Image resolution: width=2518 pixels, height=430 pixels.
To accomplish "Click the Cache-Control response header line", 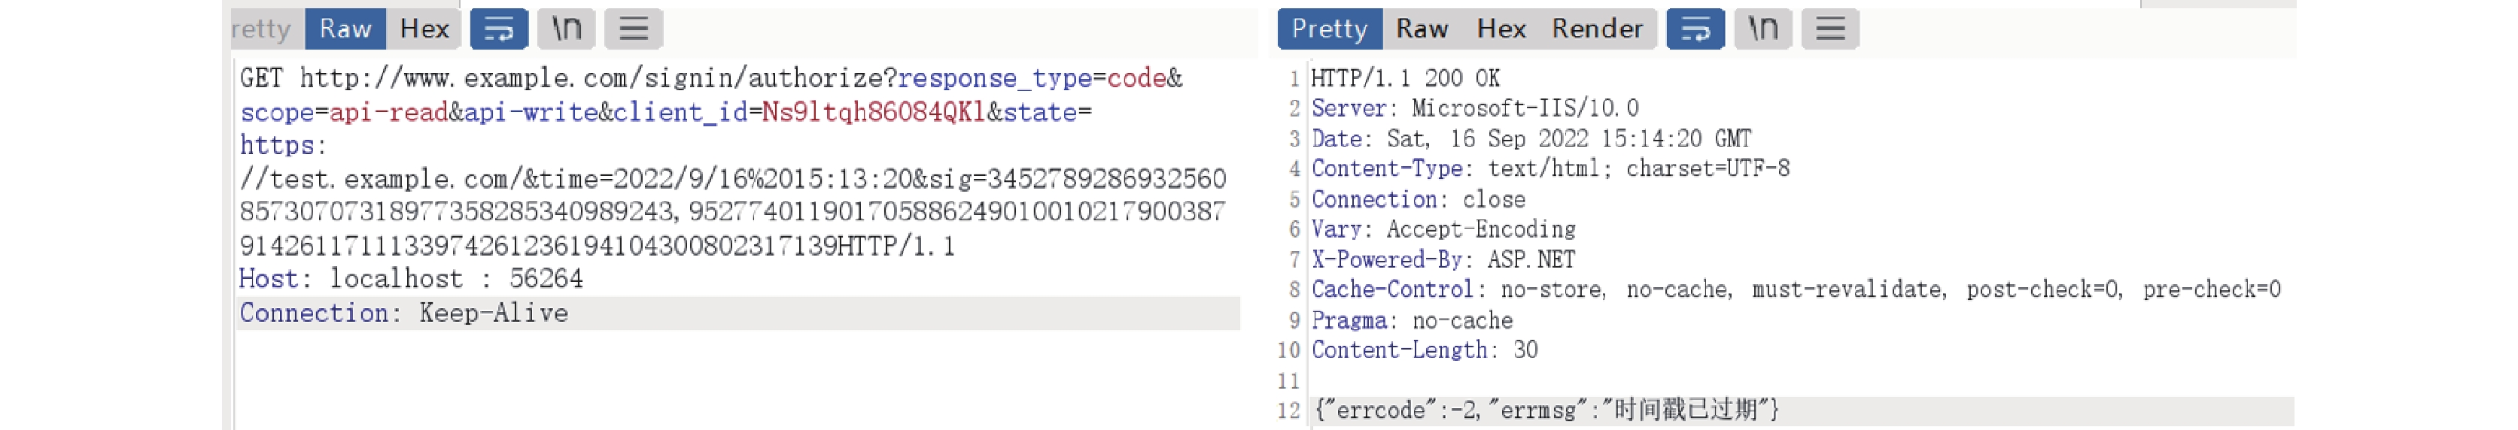I will [1796, 289].
